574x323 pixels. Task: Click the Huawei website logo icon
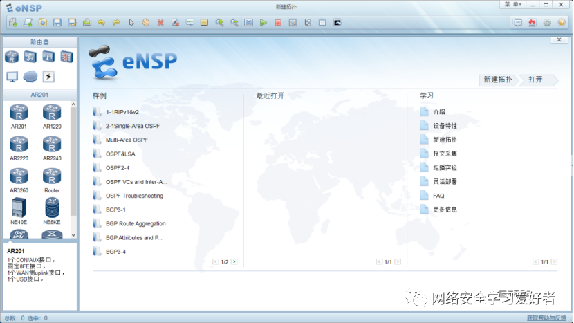coord(533,23)
